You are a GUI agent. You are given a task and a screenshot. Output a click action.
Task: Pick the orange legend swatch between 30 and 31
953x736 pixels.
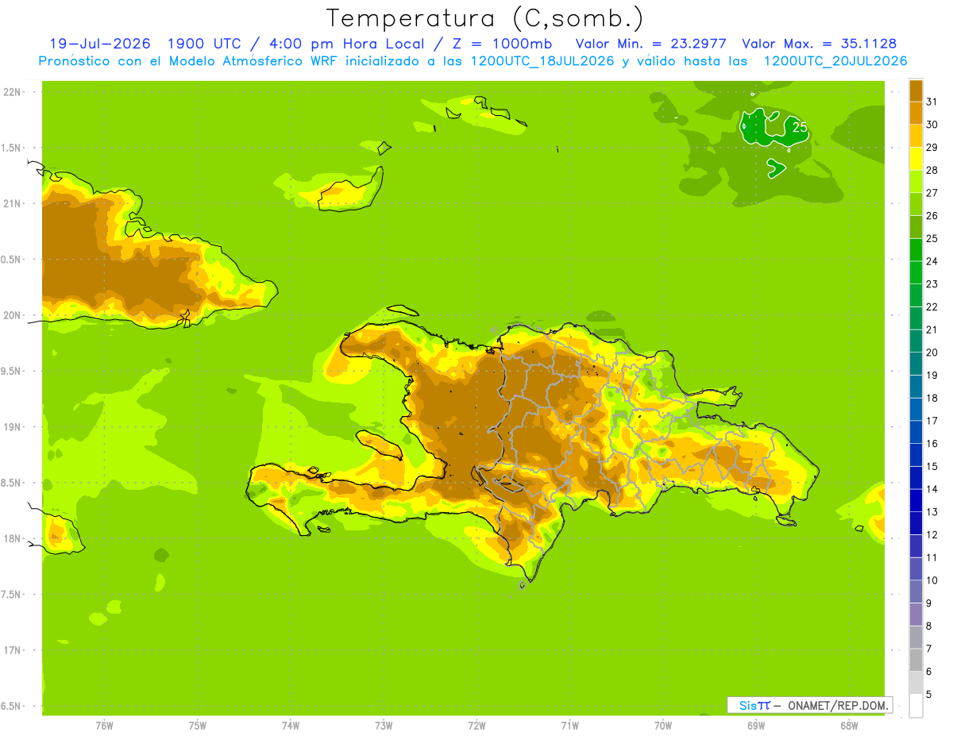[x=916, y=113]
